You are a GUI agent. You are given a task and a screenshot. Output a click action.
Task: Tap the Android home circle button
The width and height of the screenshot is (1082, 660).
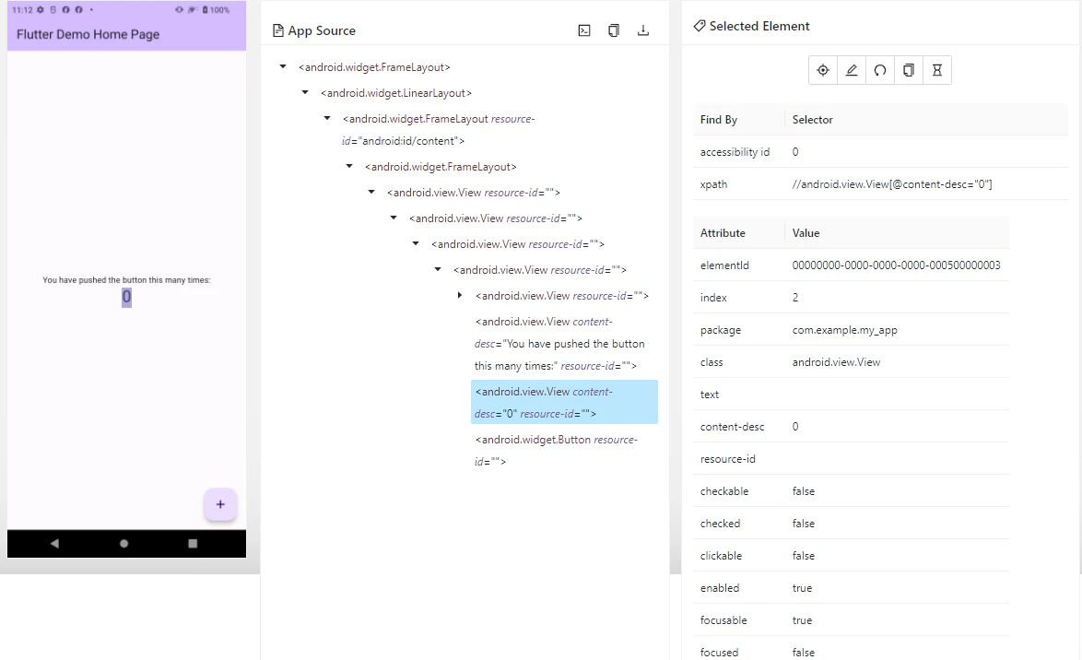pos(124,543)
